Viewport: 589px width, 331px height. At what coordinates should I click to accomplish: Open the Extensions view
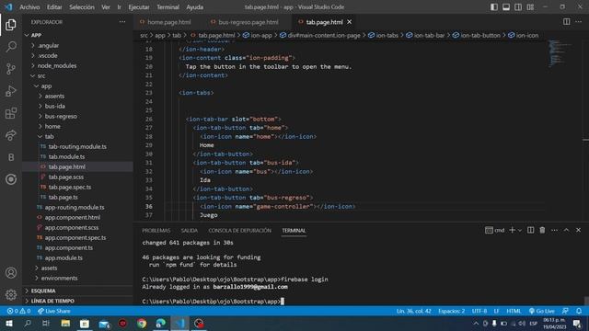point(11,113)
